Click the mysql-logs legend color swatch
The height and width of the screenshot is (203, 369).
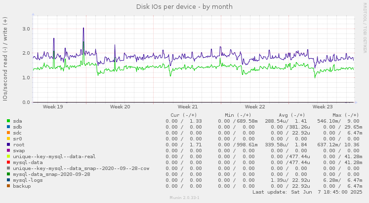point(8,180)
